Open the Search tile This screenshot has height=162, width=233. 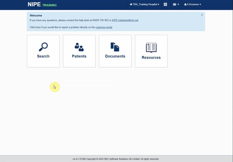(43, 51)
